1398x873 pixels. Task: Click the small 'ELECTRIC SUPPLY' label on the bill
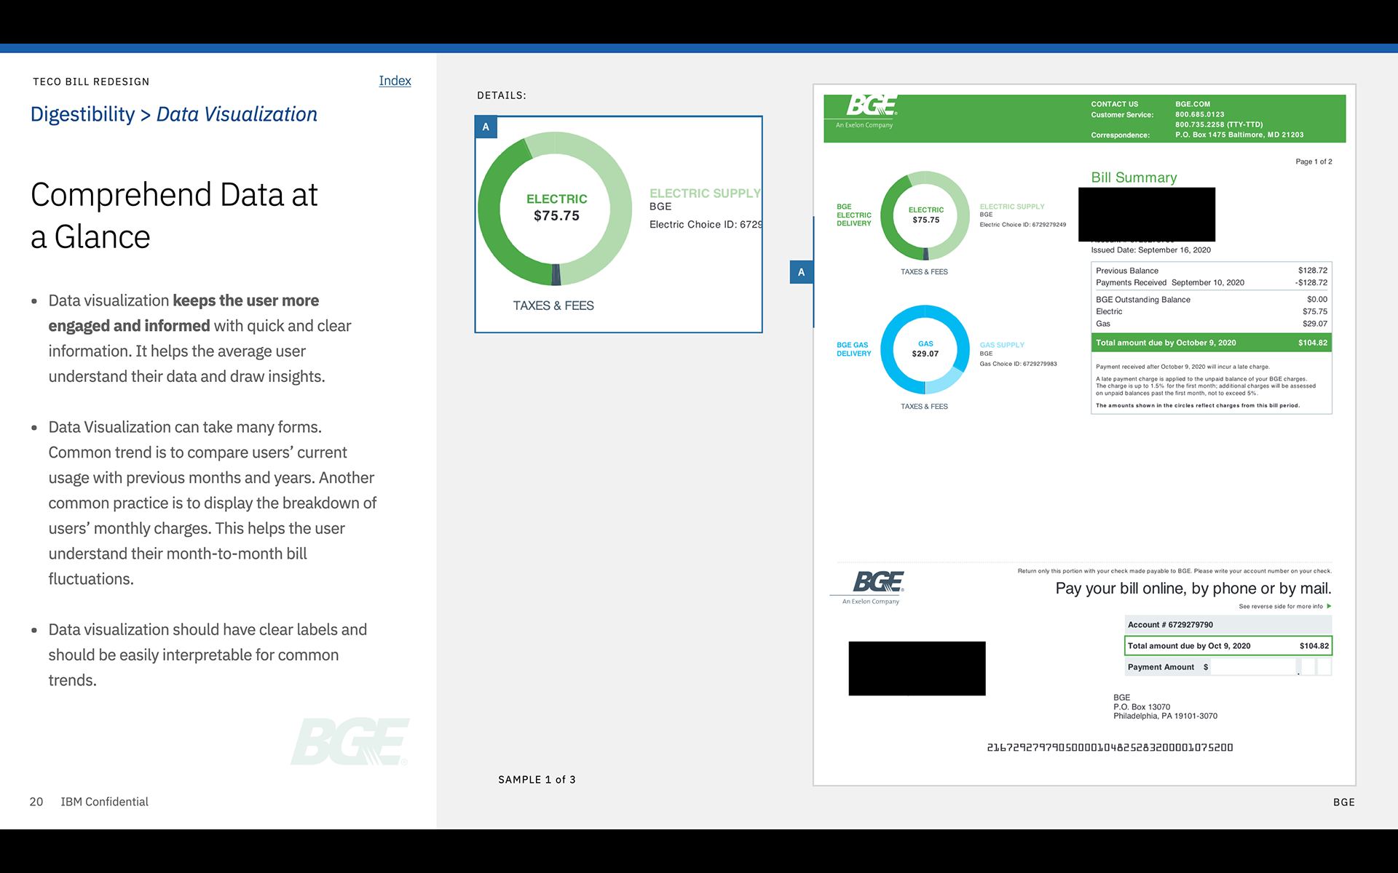click(x=1011, y=207)
